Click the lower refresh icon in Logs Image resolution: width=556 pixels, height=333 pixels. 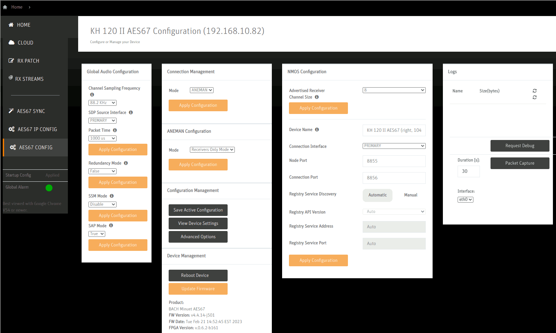tap(534, 98)
